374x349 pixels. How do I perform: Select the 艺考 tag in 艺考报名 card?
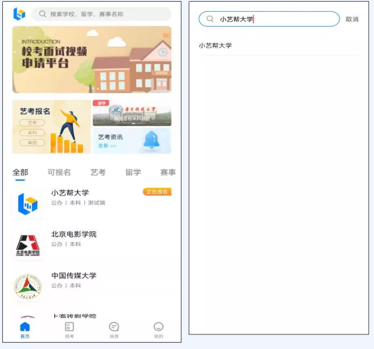coord(32,123)
